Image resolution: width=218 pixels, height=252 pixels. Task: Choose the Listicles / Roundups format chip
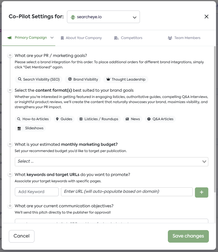(x=99, y=119)
